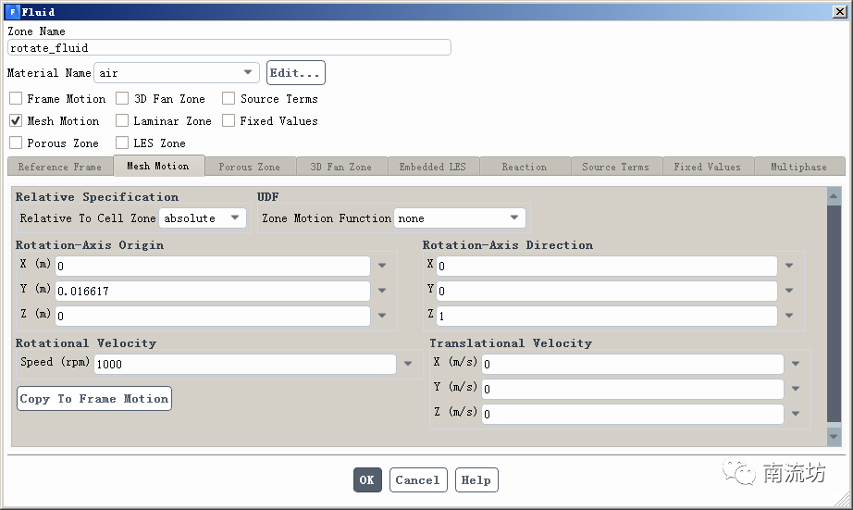Toggle the Source Terms checkbox
Viewport: 853px width, 510px height.
click(229, 99)
